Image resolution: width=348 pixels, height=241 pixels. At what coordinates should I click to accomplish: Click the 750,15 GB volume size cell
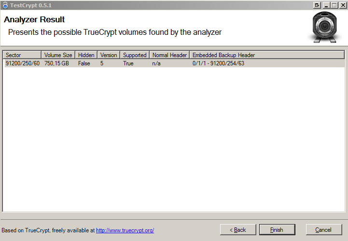click(56, 63)
